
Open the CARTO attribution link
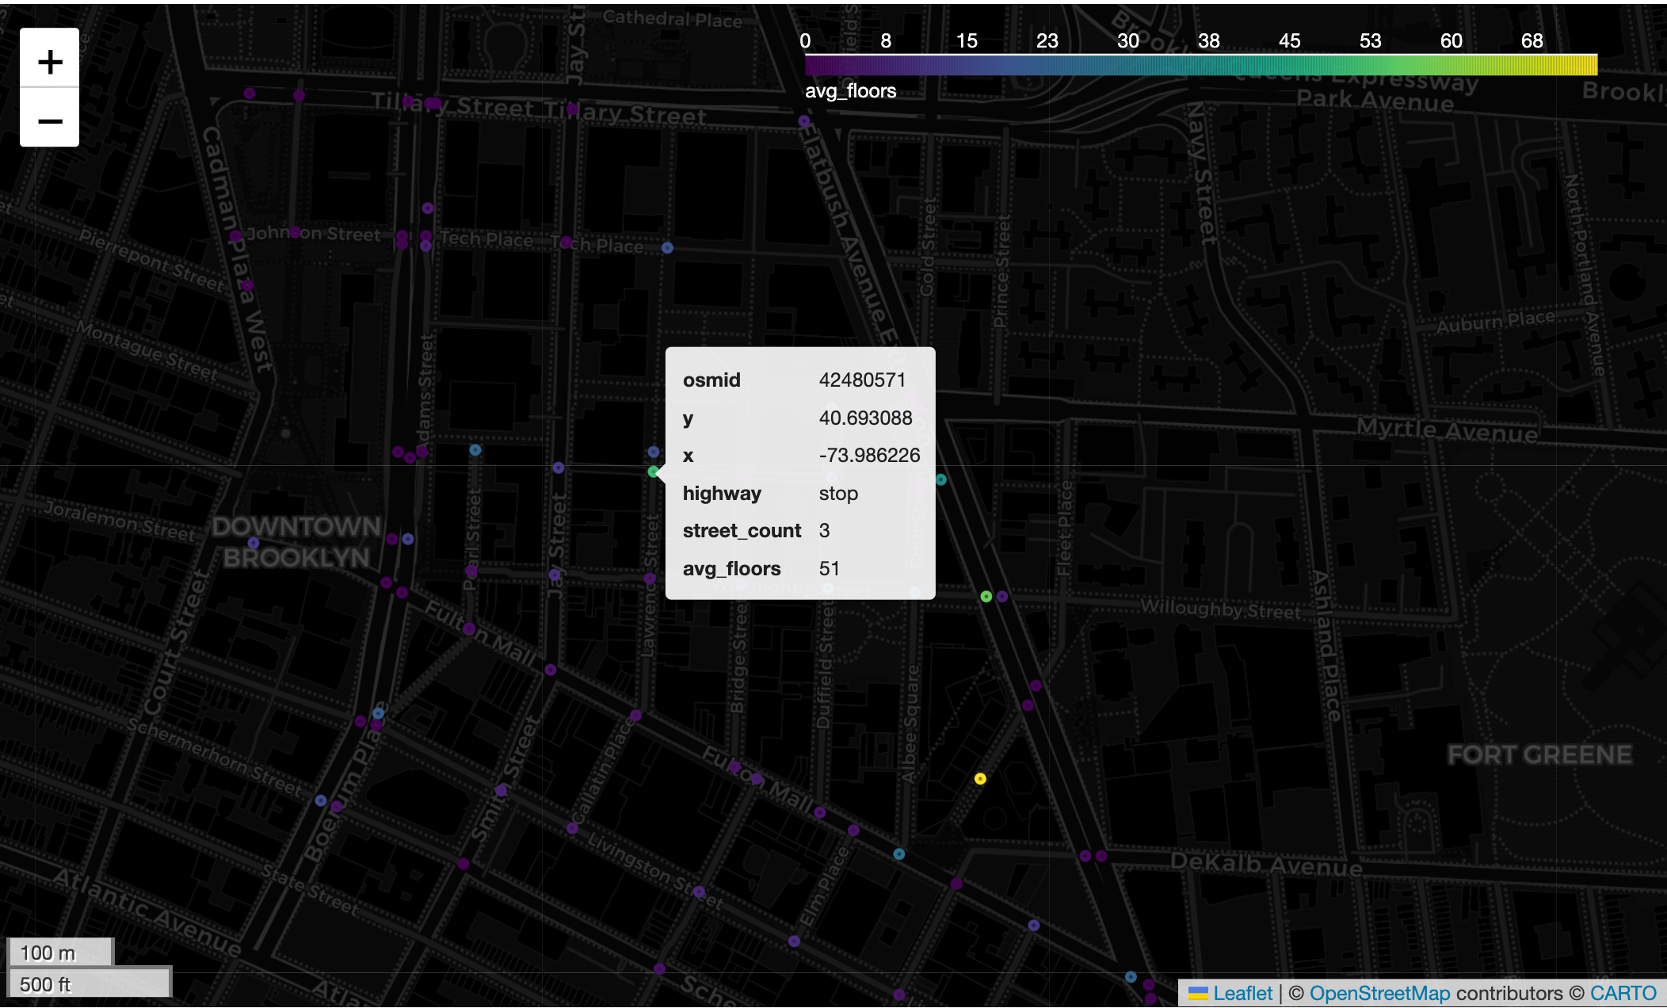point(1623,993)
